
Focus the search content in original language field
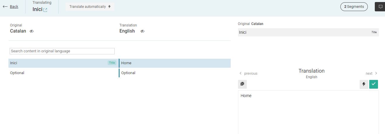(62, 51)
